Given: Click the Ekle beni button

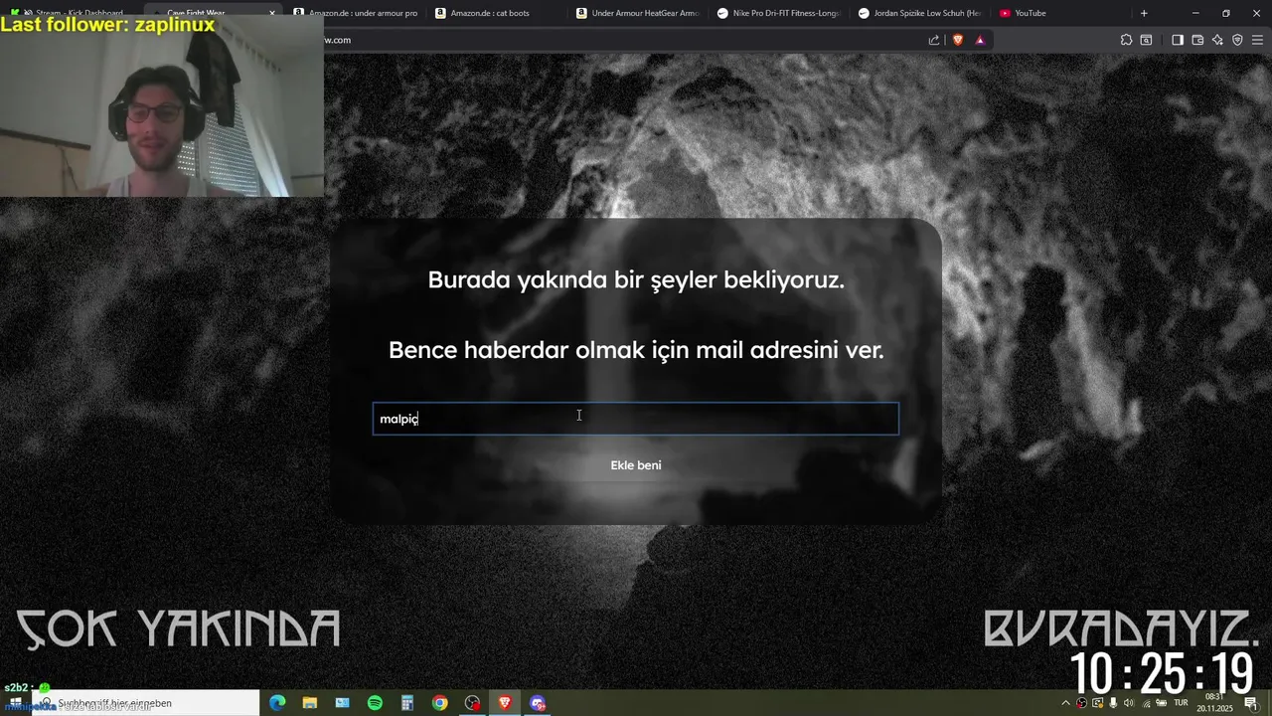Looking at the screenshot, I should coord(636,465).
